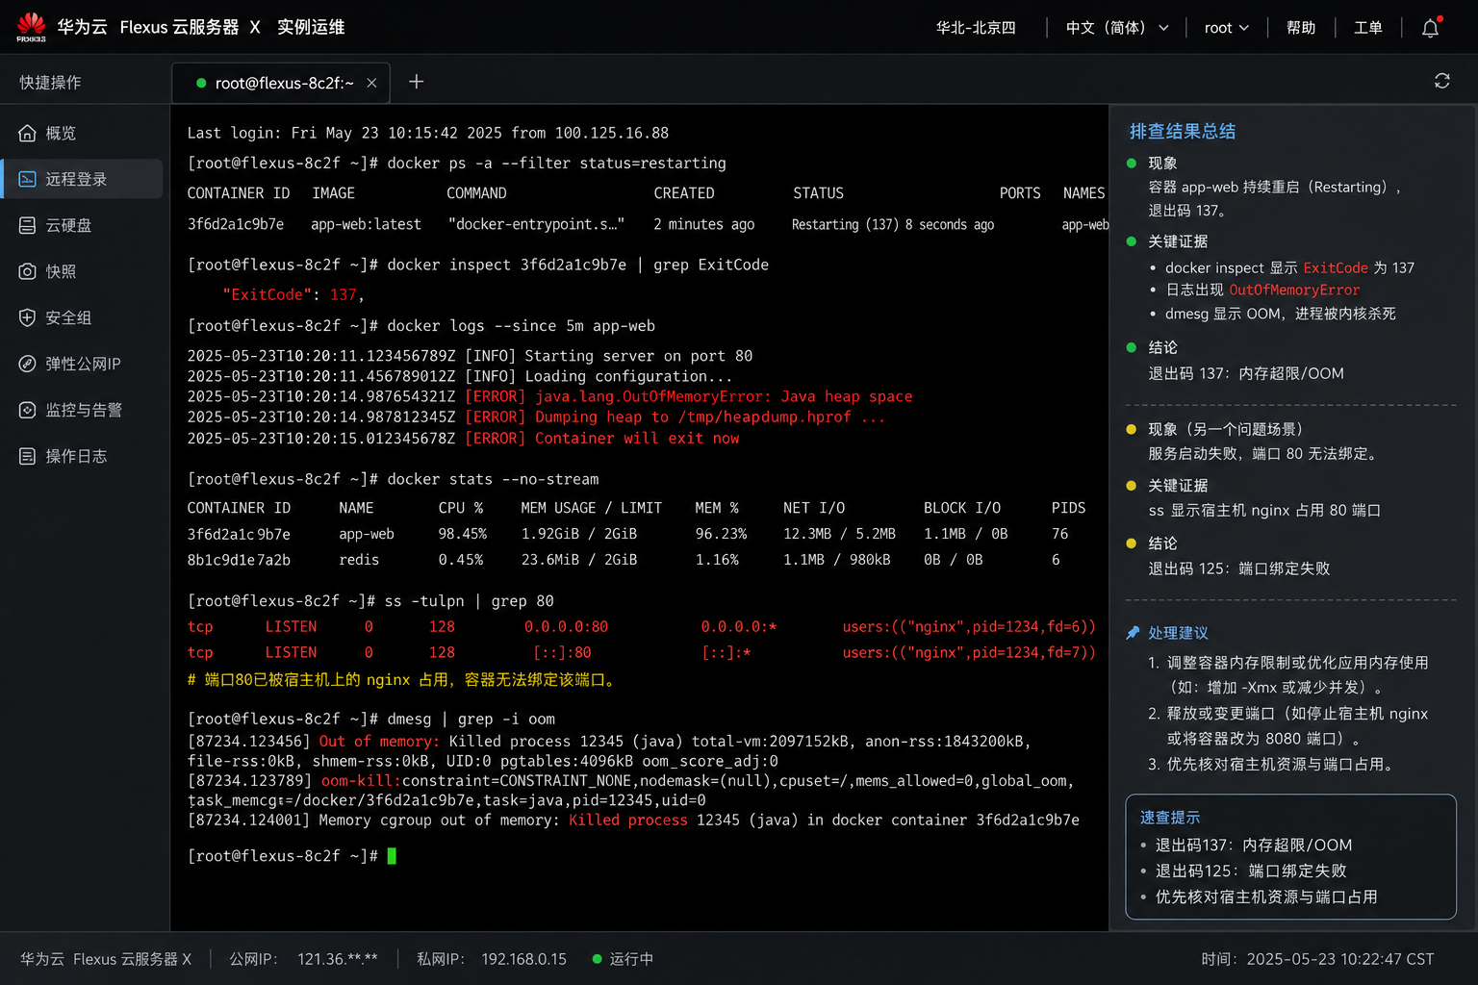Click the 概览 home icon
Image resolution: width=1478 pixels, height=985 pixels.
[28, 133]
